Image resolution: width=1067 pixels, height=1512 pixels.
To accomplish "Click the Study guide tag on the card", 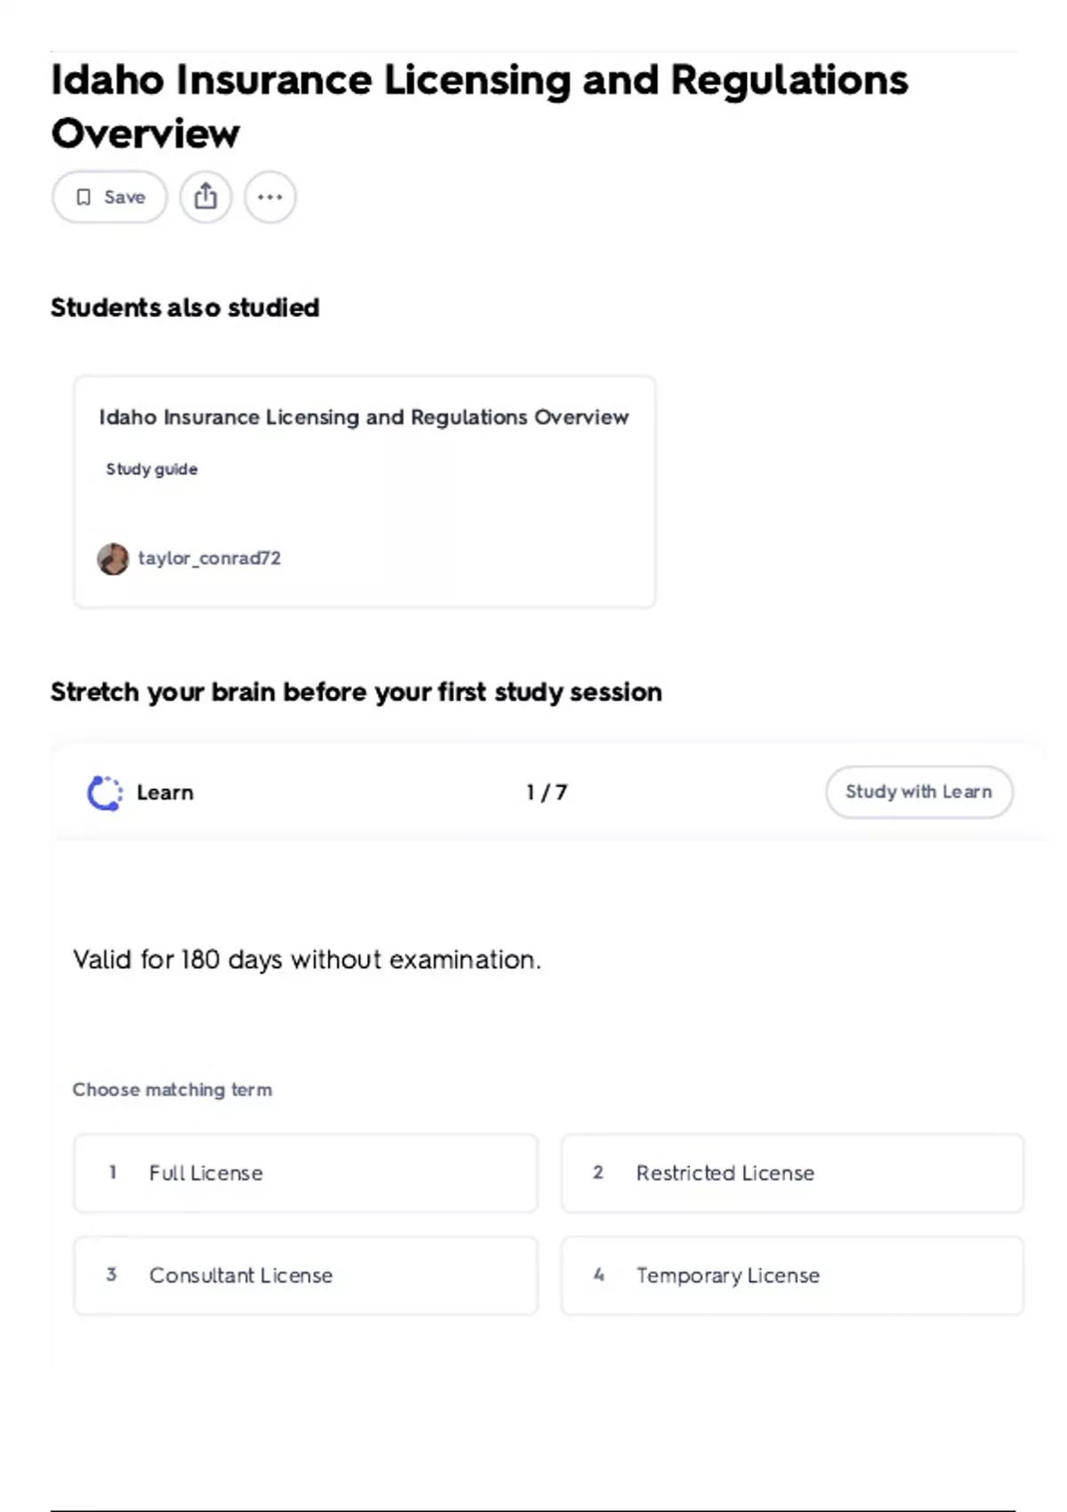I will [x=152, y=469].
